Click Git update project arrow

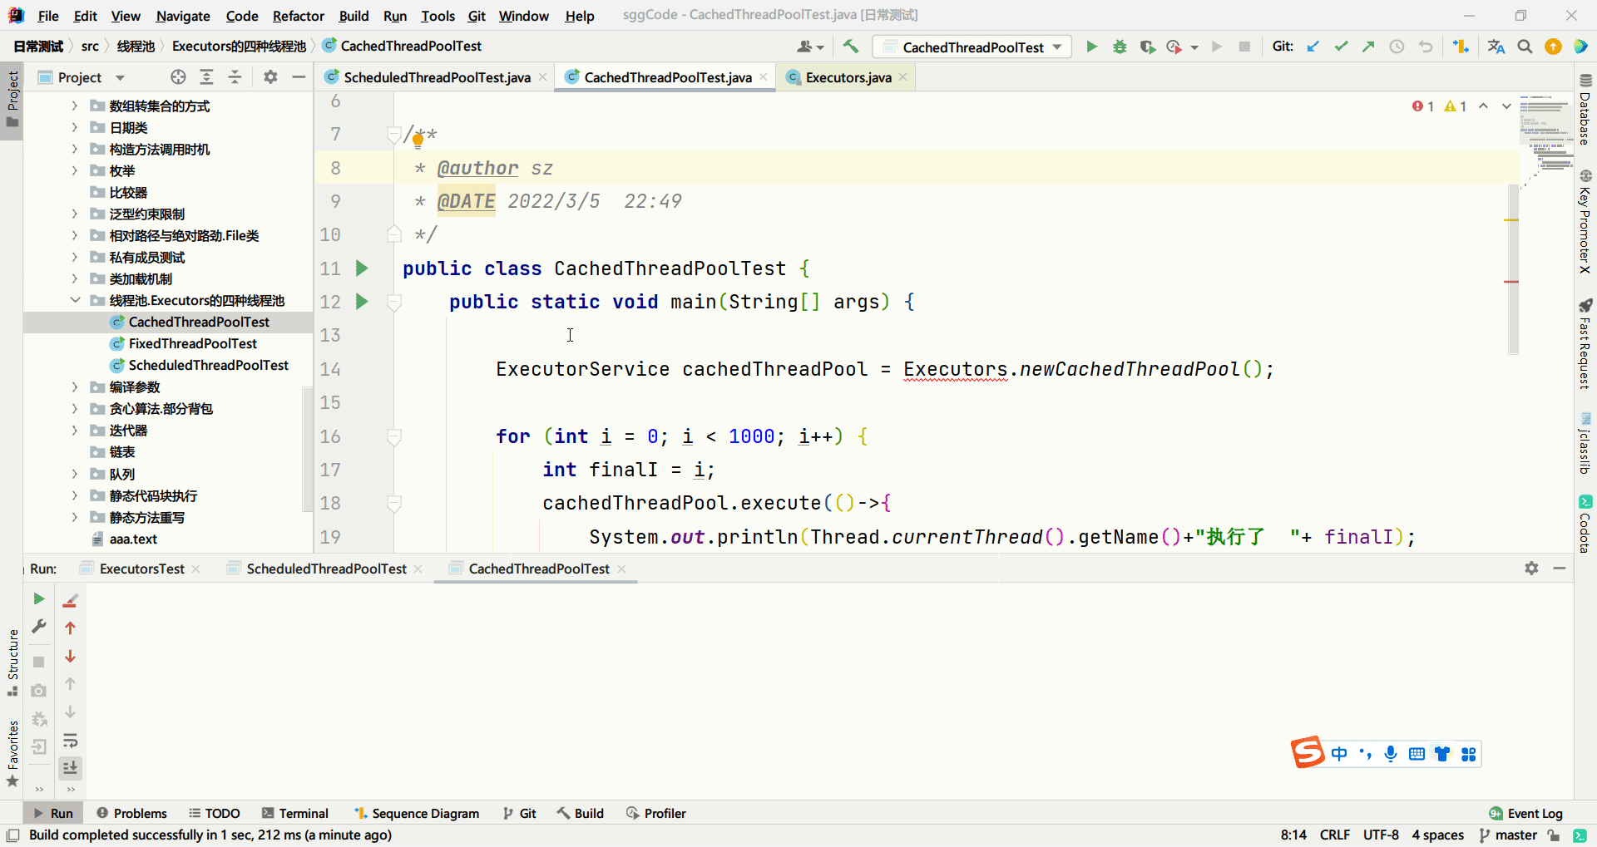(x=1313, y=47)
